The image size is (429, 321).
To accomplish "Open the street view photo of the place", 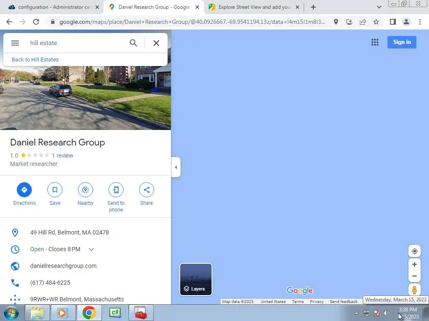I will pyautogui.click(x=85, y=98).
